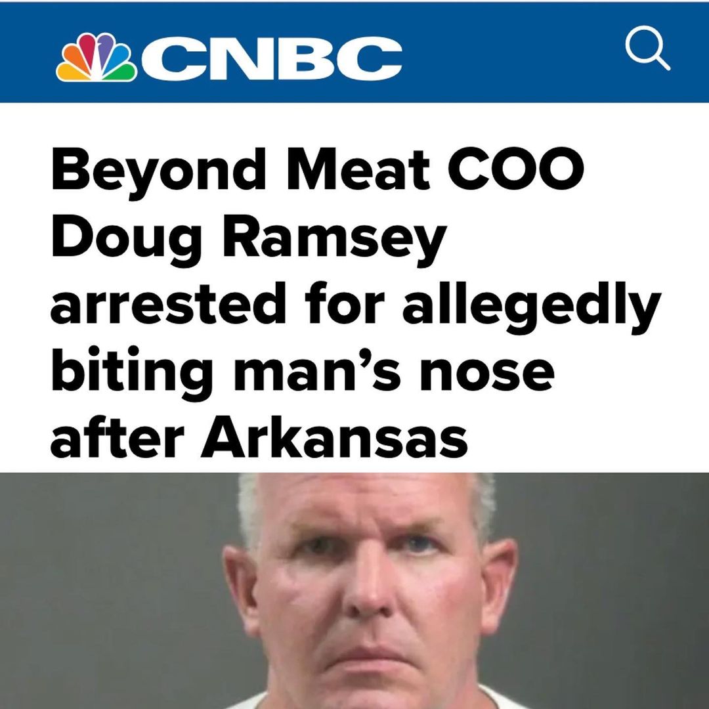709x709 pixels.
Task: Click the NBC peacock logo icon
Action: [97, 57]
